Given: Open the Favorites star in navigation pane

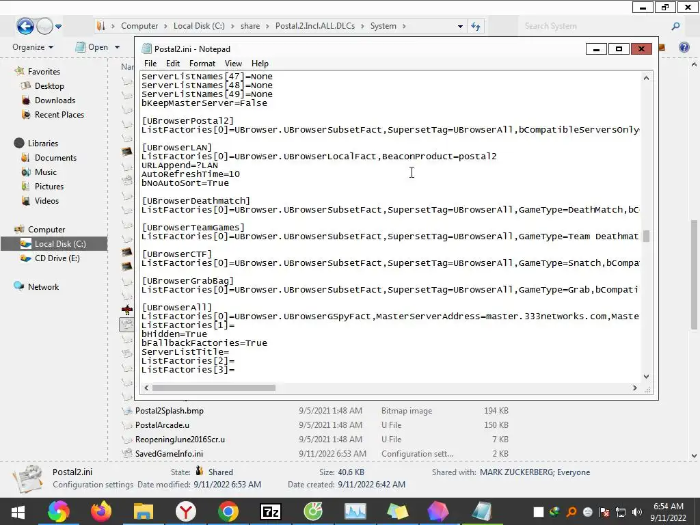Looking at the screenshot, I should [x=19, y=71].
